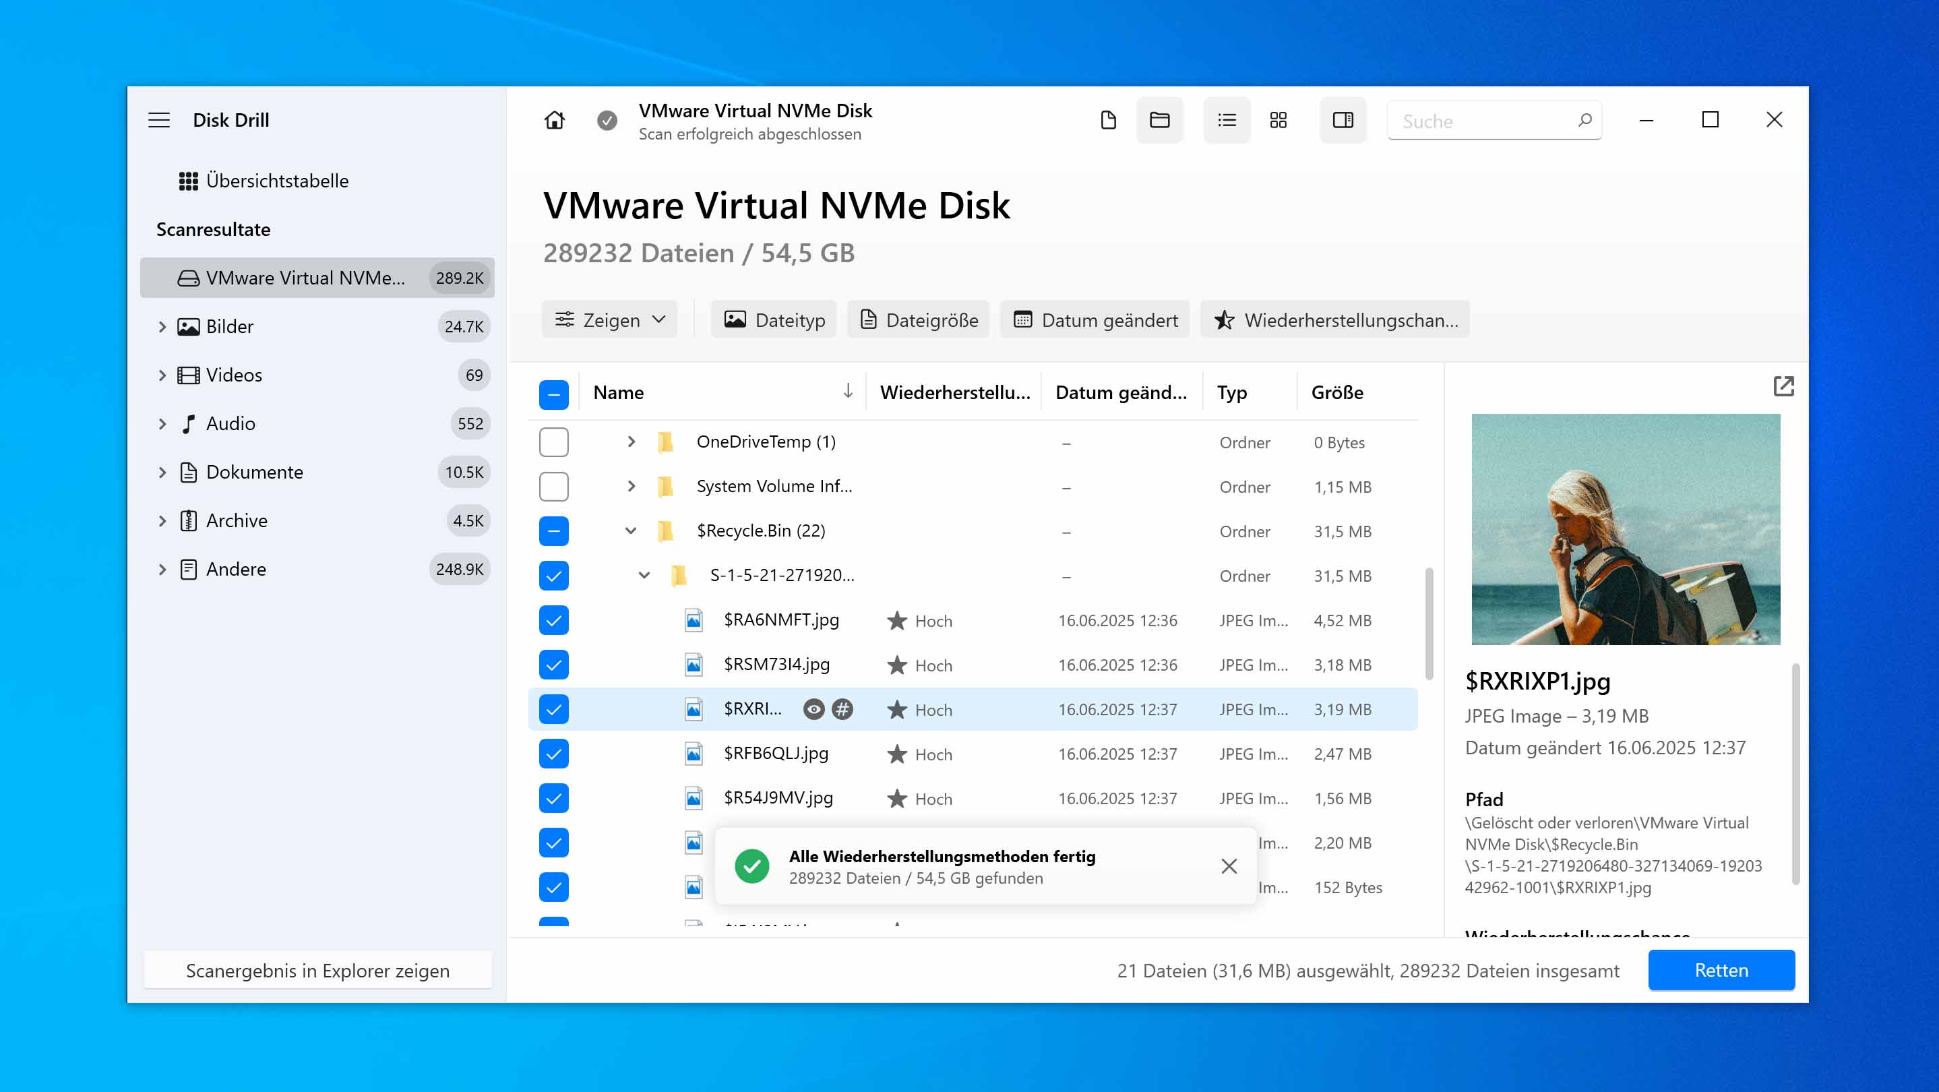
Task: Click the Archive zip icon in sidebar
Action: tap(188, 521)
